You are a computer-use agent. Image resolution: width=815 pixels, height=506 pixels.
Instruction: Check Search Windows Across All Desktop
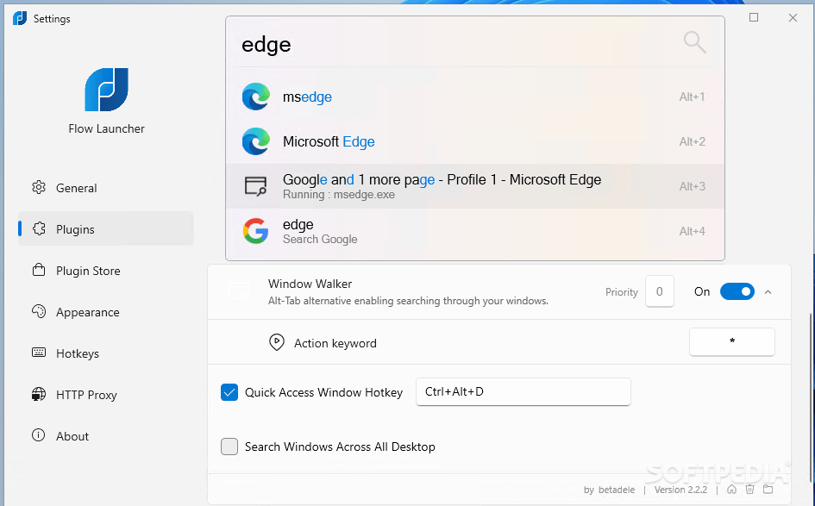229,447
